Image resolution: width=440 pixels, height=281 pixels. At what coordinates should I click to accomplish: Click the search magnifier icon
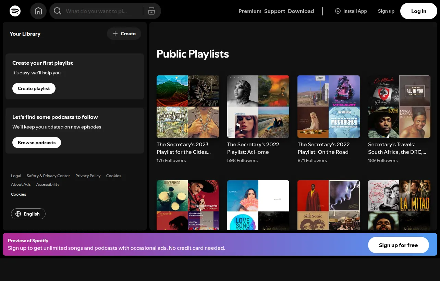point(58,11)
